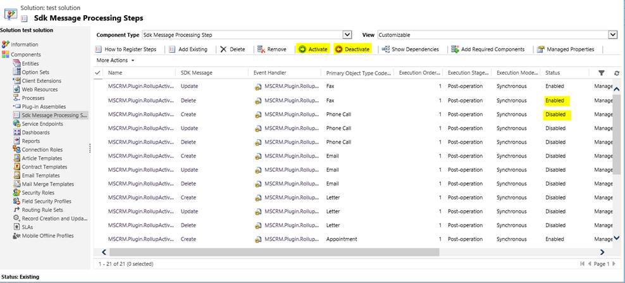Click the Delete toolbar button
Screen dimensions: 625x283
click(232, 49)
